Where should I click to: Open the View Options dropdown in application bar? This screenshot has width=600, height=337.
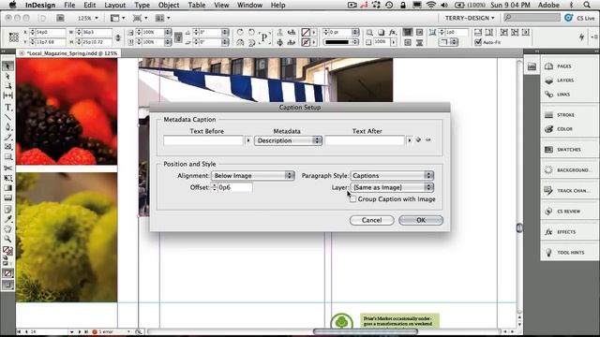[118, 18]
